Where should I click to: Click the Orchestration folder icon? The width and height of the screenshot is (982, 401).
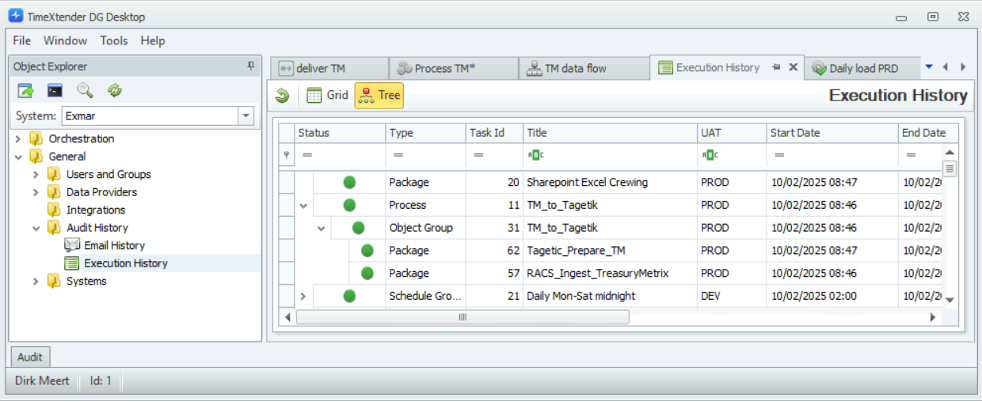pyautogui.click(x=36, y=138)
